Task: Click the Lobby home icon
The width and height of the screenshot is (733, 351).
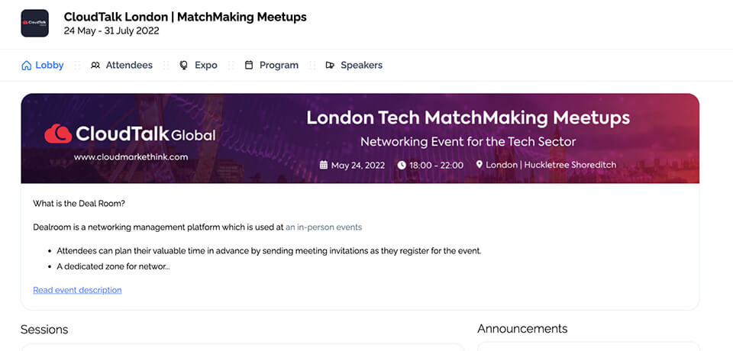Action: [x=27, y=66]
